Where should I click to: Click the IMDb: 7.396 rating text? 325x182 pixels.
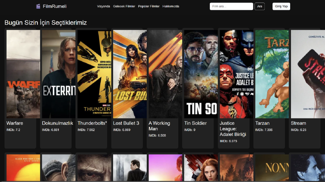click(x=264, y=130)
